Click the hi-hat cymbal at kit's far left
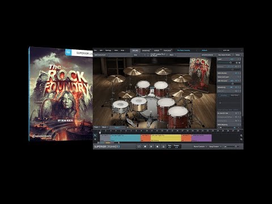Image resolution: width=272 pixels, height=204 pixels. [116, 78]
